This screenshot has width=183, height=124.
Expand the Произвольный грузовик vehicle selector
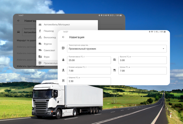[113, 49]
